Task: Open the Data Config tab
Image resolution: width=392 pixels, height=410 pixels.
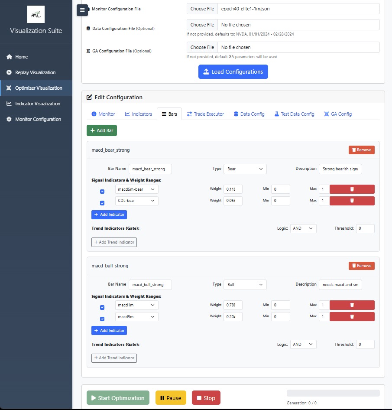Action: click(249, 114)
